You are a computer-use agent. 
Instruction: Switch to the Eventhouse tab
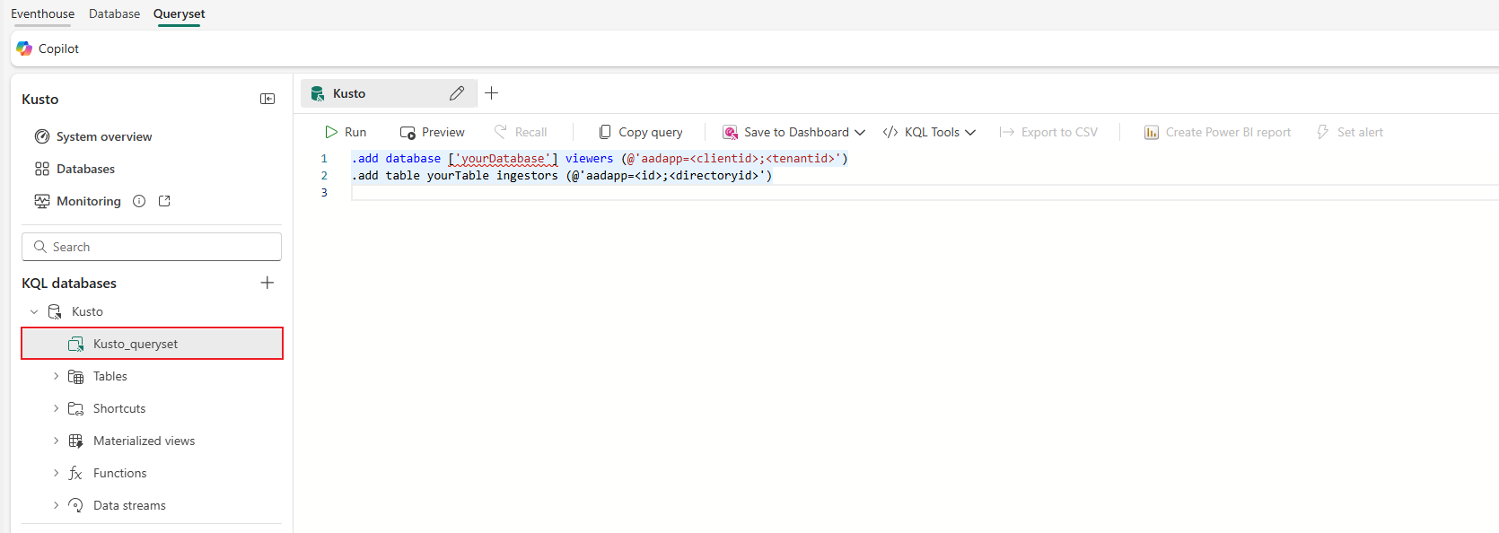point(43,13)
